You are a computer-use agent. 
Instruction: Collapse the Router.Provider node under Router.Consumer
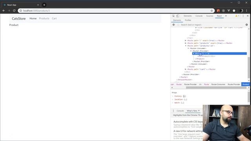191,51
